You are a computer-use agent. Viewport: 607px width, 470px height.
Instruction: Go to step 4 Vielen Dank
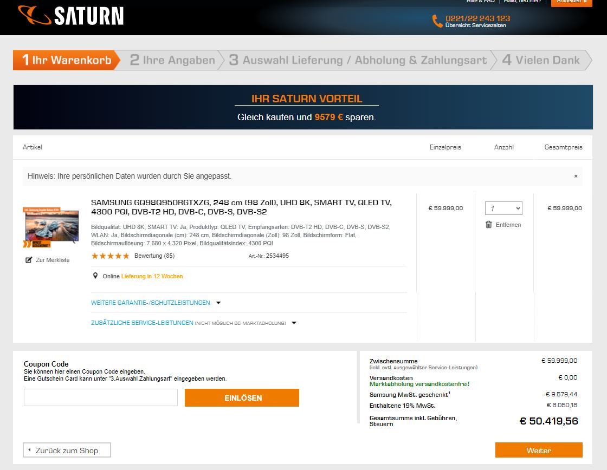[x=541, y=60]
